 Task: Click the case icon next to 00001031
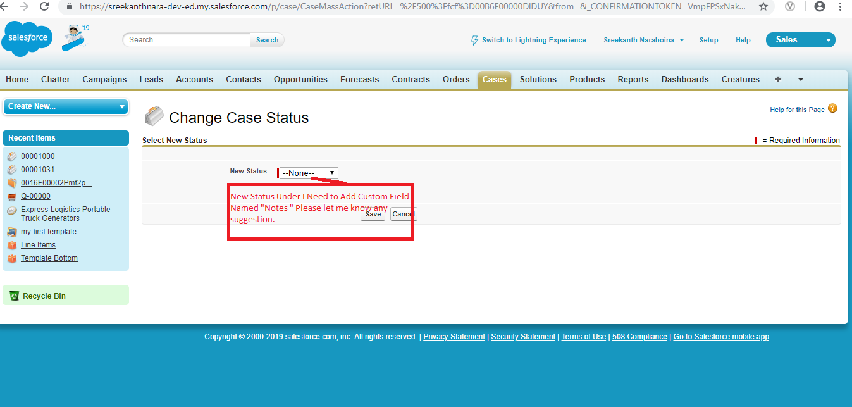coord(11,170)
